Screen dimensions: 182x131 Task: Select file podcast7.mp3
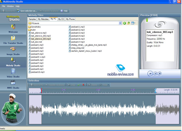click(x=36, y=63)
